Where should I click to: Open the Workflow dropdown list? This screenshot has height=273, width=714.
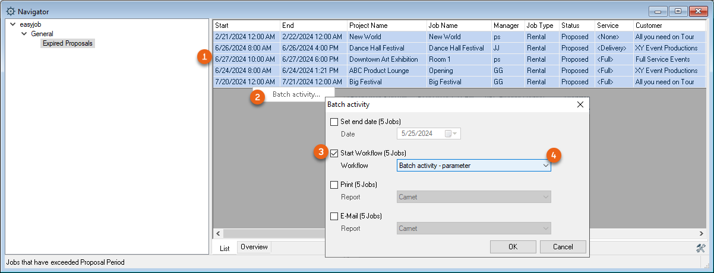tap(545, 166)
